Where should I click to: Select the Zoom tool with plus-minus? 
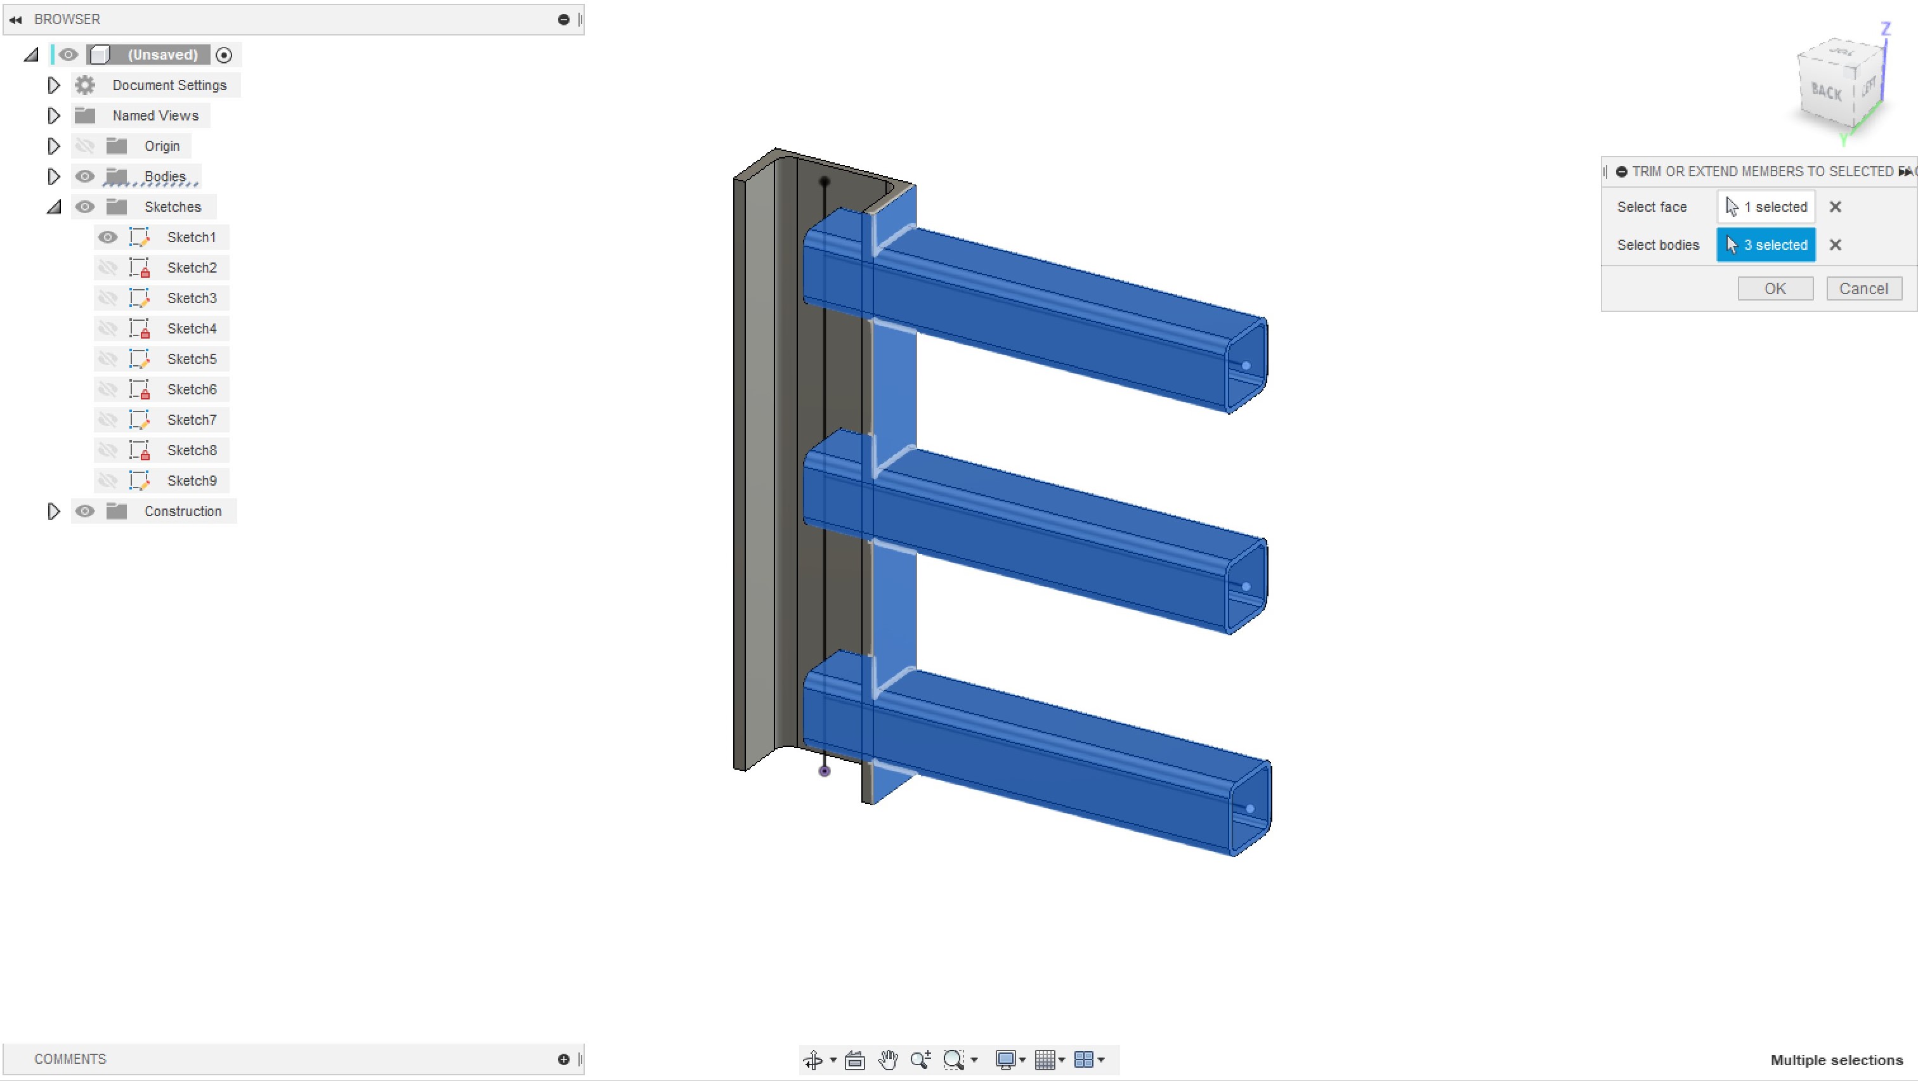920,1059
